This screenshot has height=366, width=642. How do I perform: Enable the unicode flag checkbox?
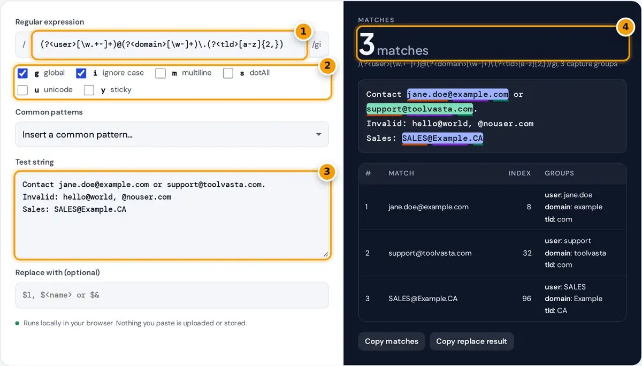pyautogui.click(x=22, y=90)
